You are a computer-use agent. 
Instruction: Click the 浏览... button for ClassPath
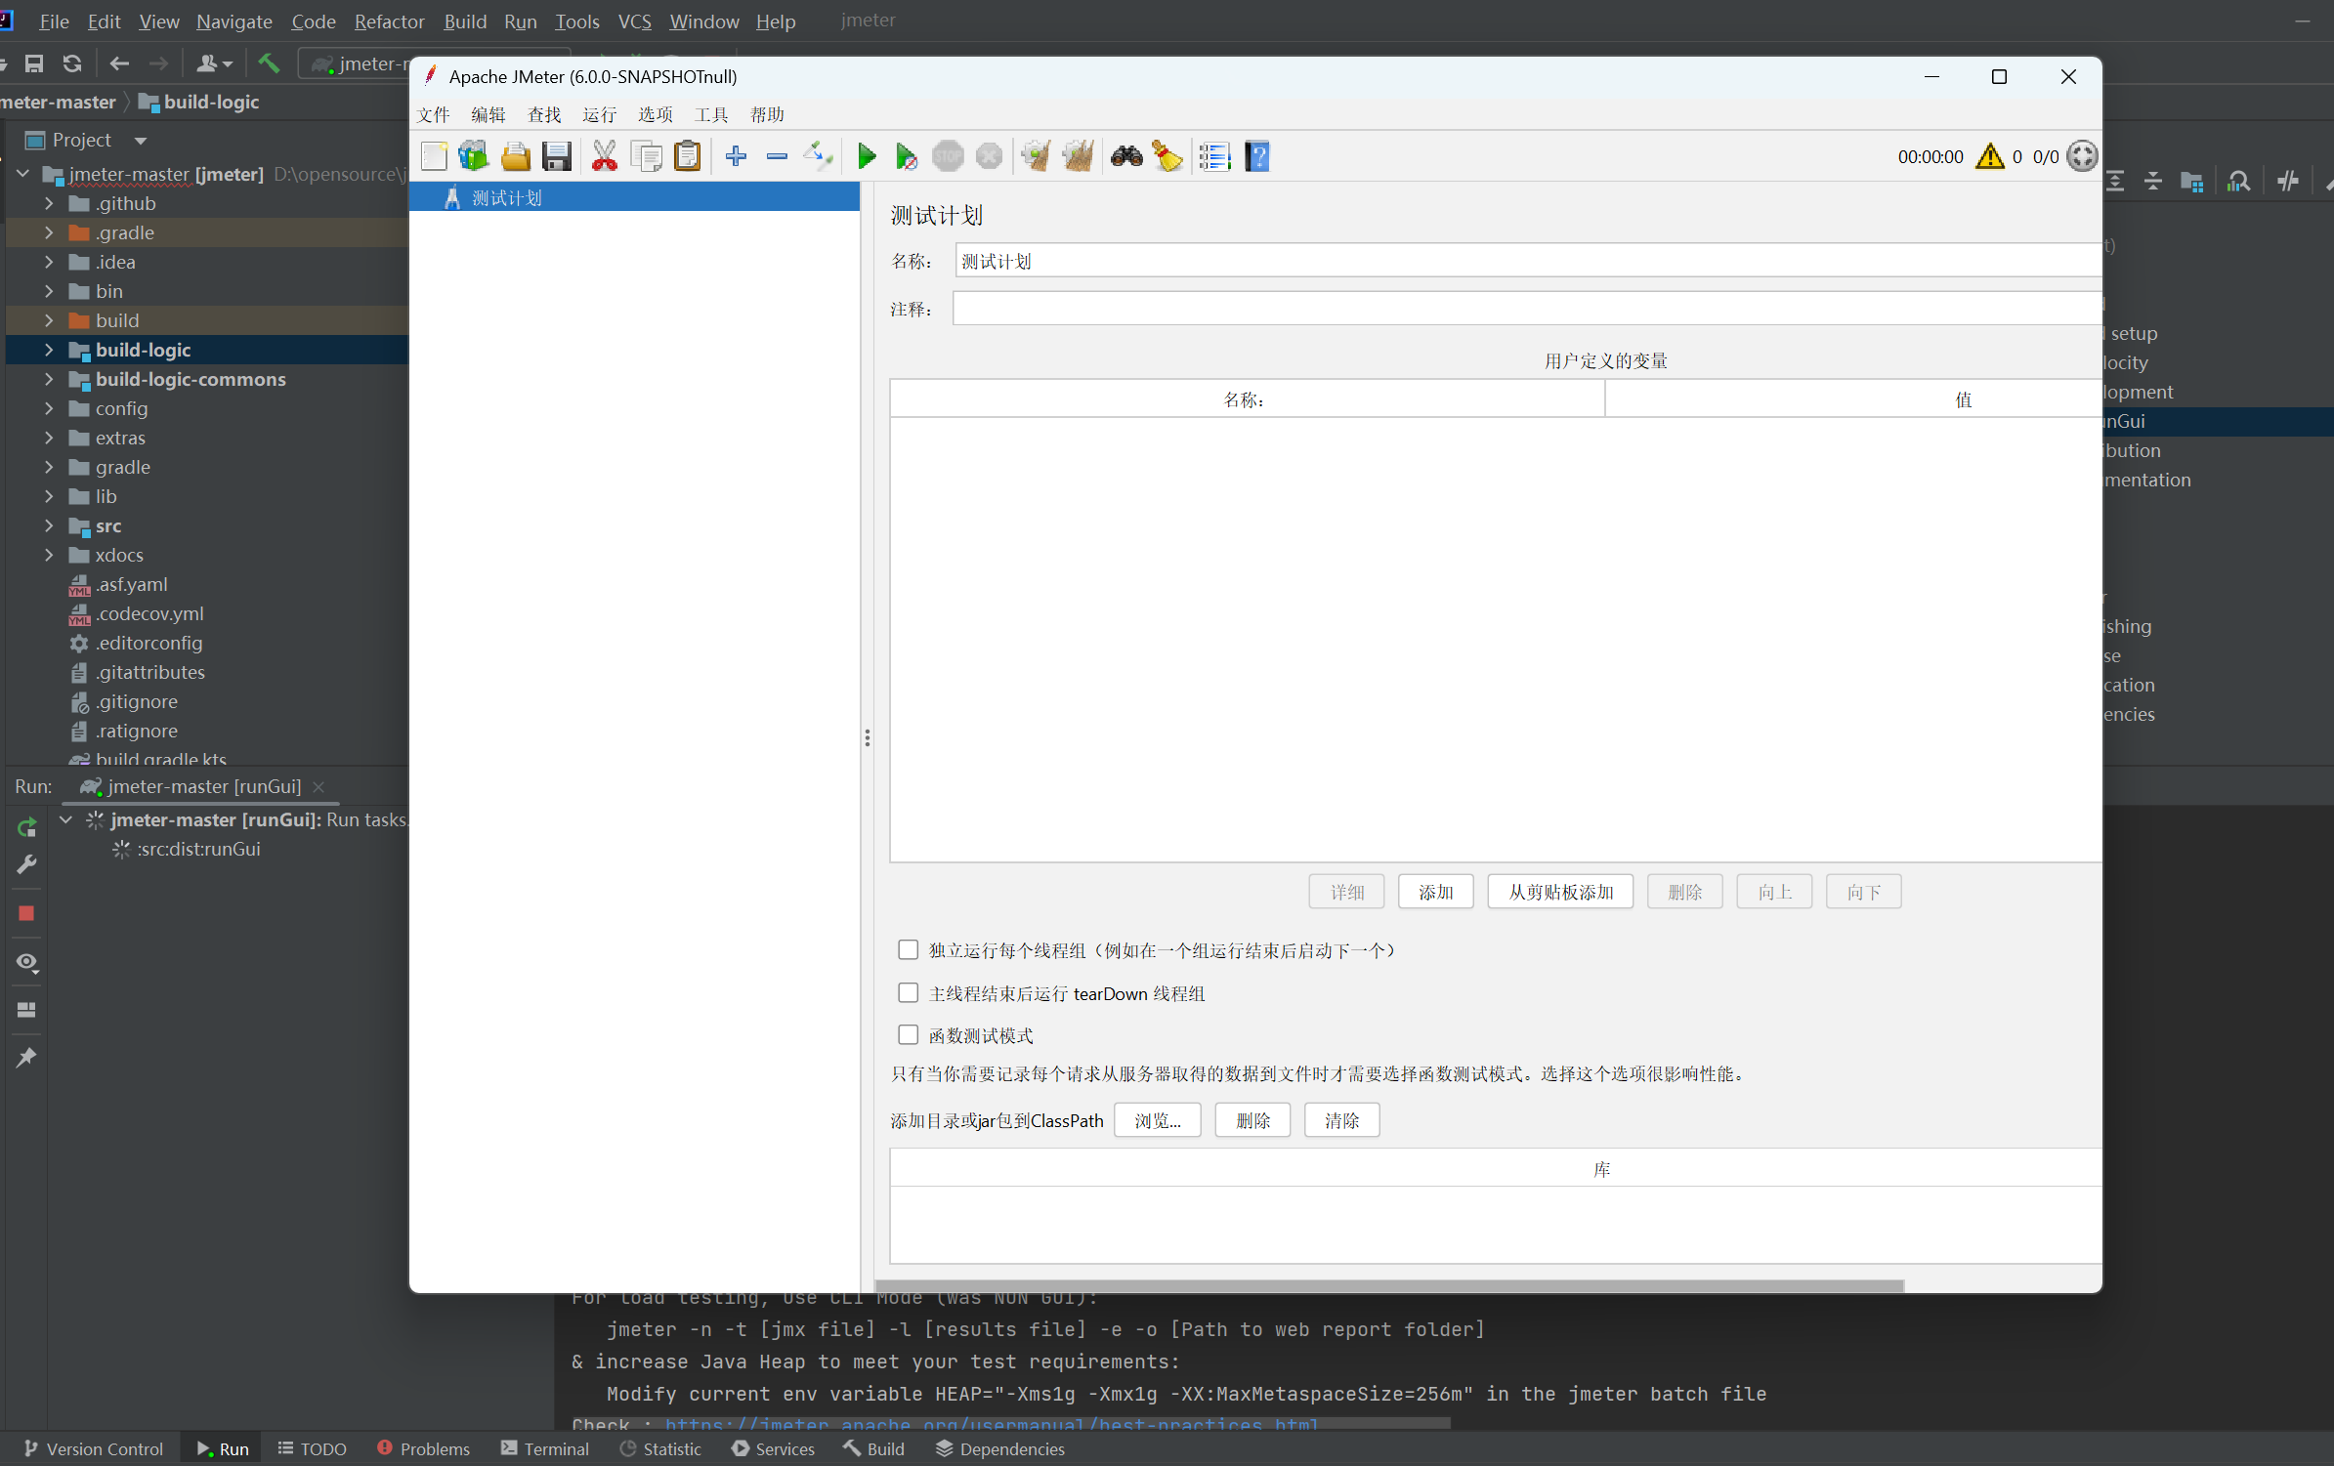[x=1156, y=1119]
